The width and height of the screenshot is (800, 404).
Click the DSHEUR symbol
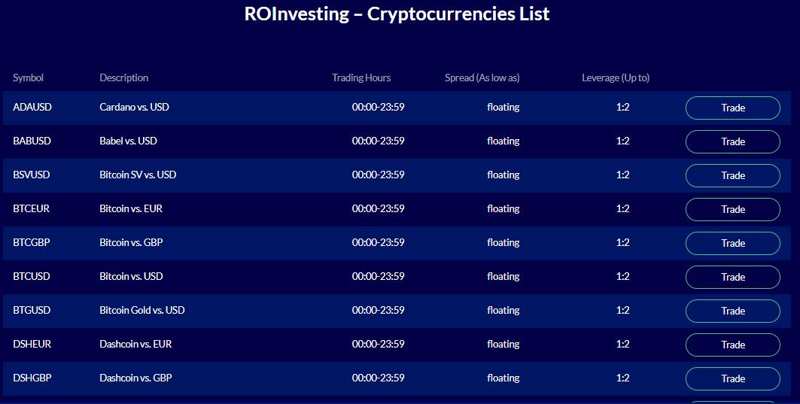click(x=32, y=344)
